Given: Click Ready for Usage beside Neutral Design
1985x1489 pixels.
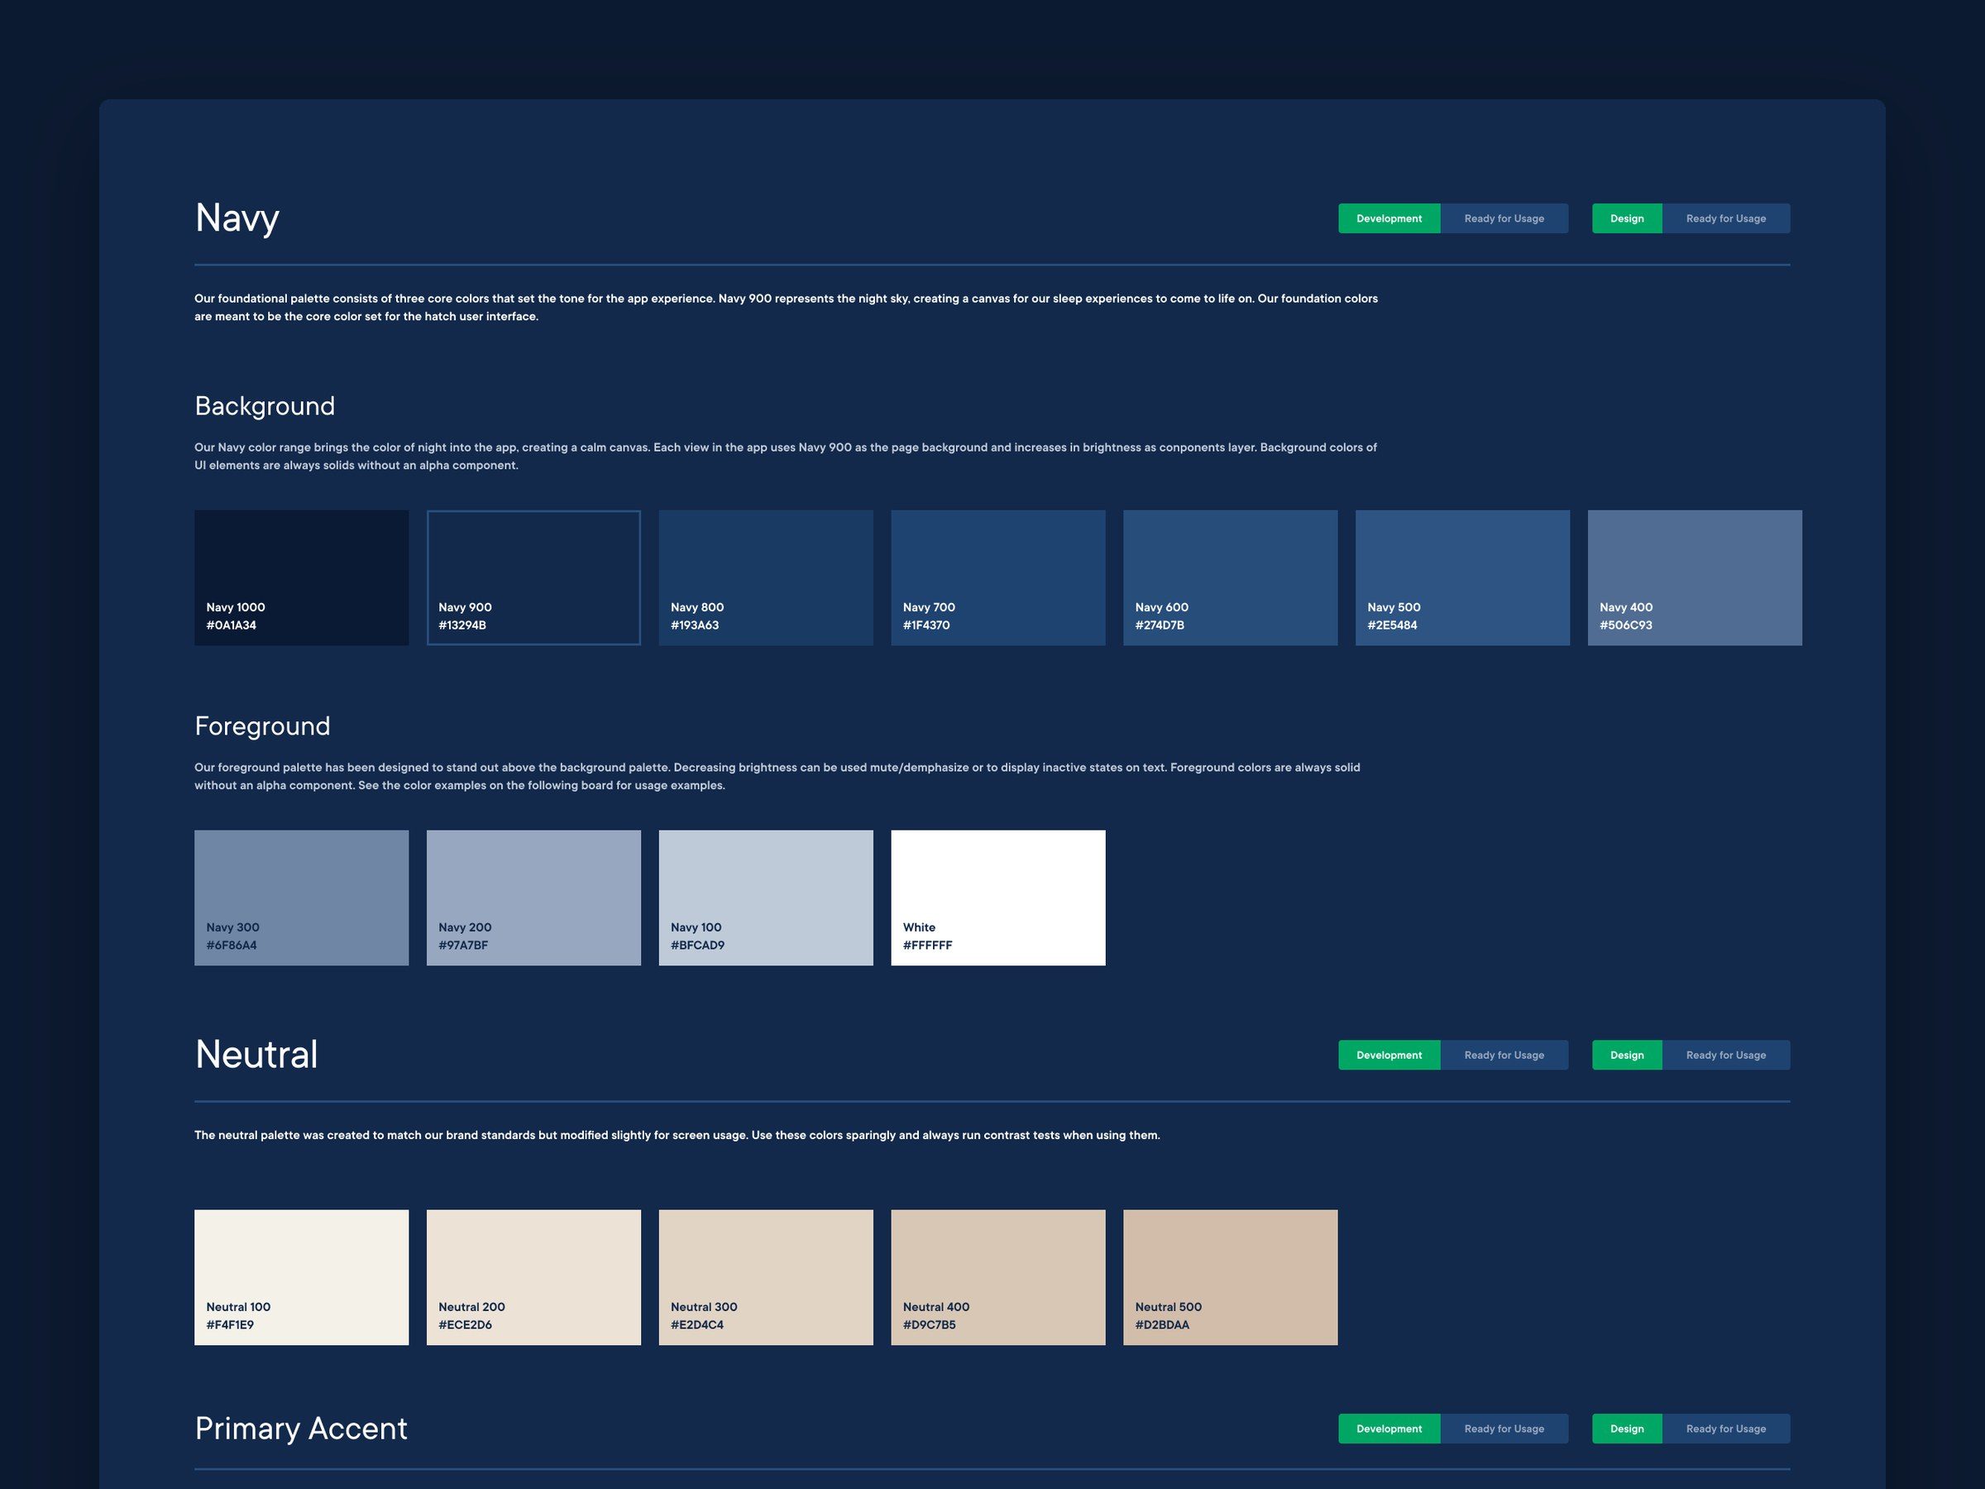Looking at the screenshot, I should [1725, 1055].
